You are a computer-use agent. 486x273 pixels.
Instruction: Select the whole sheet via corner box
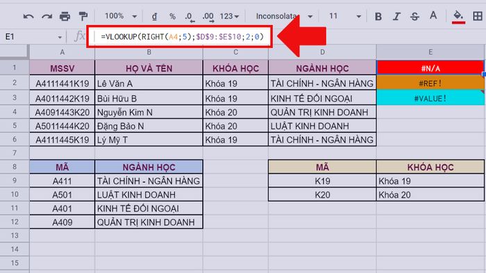click(x=15, y=52)
